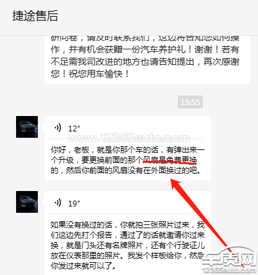Open the avatar beside the 12" voice message
Screen dimensions: 258x275
27,127
